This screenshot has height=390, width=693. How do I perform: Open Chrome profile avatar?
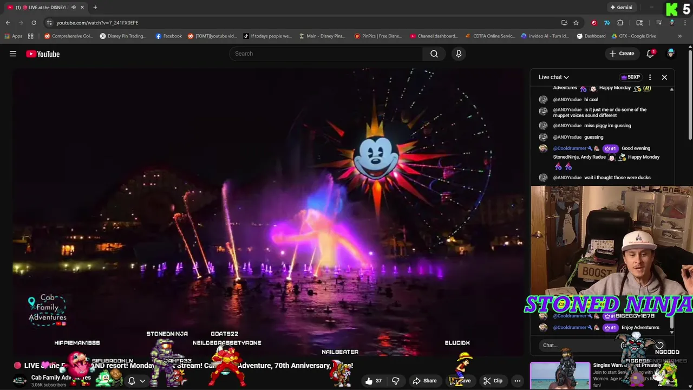point(672,23)
